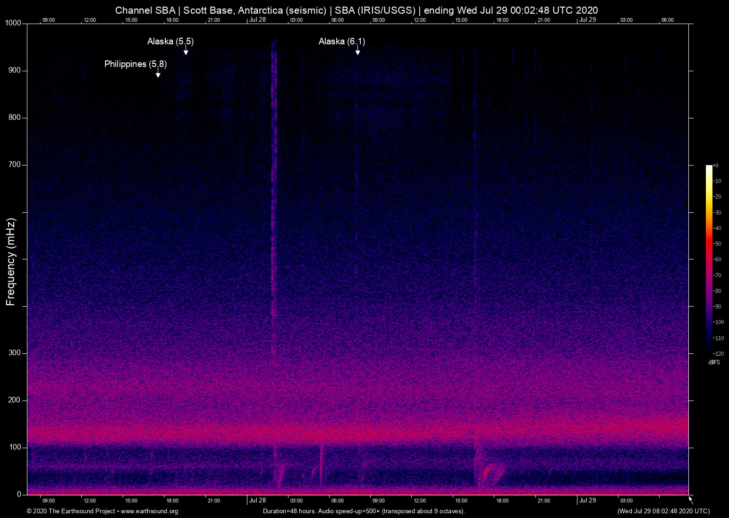Select the Wed Jul 29 UTC timestamp text
The image size is (729, 518).
point(663,511)
